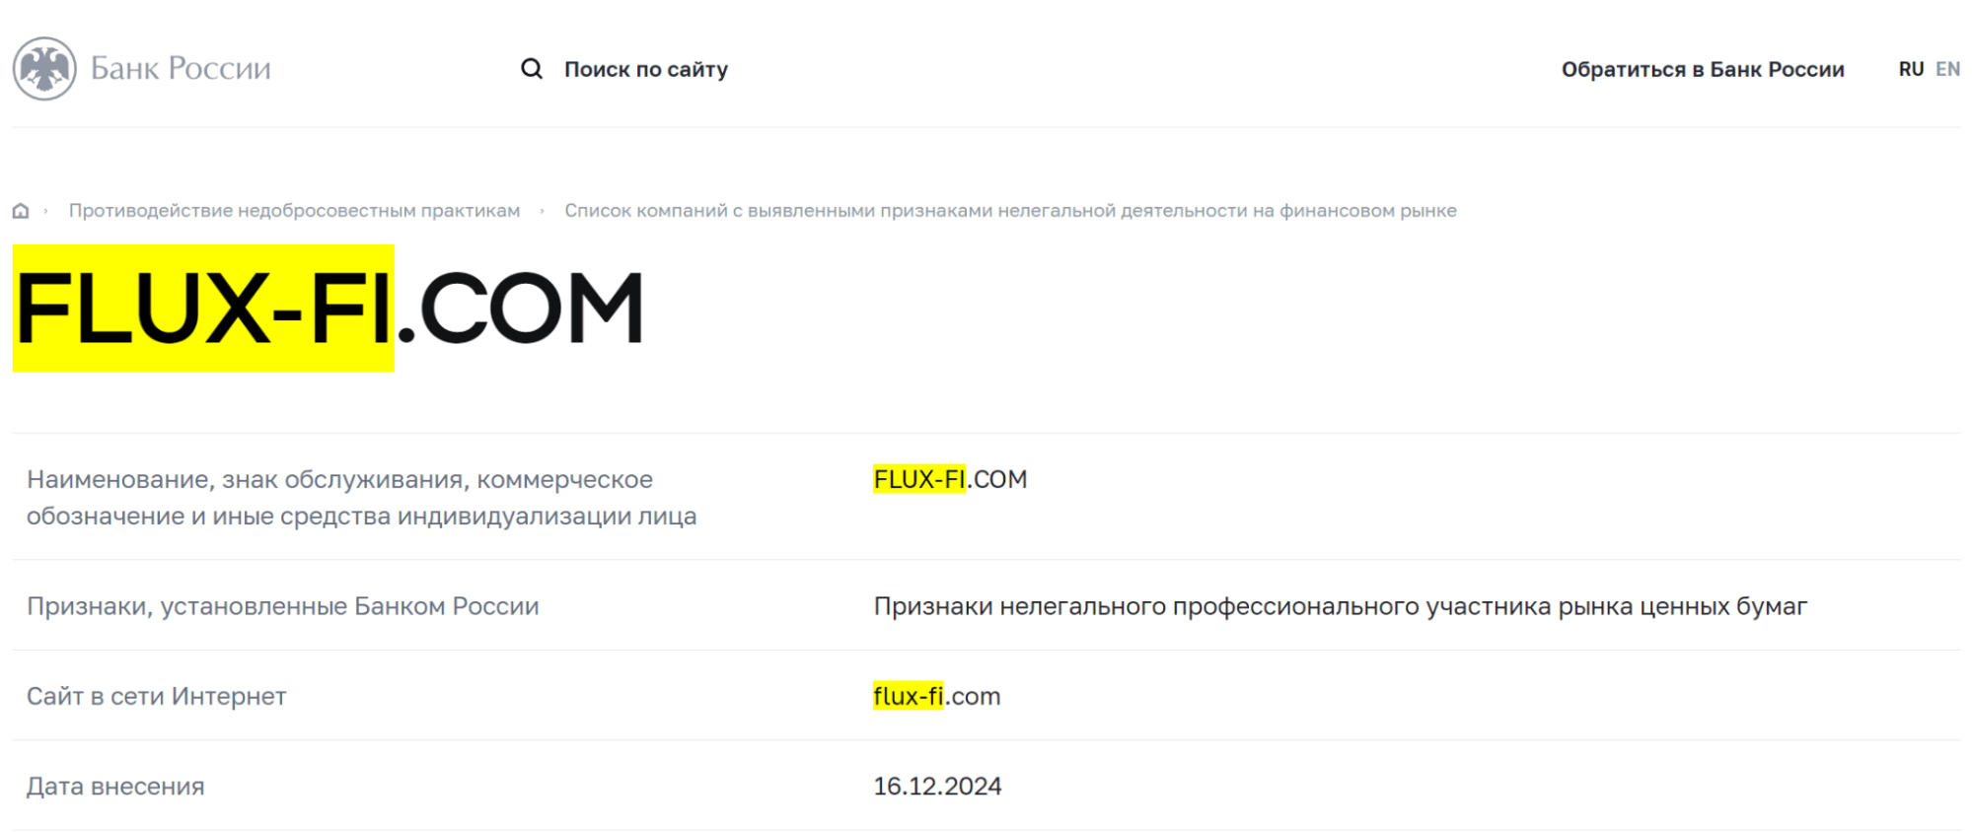The width and height of the screenshot is (1972, 832).
Task: Click the Дата внесения row label
Action: click(115, 787)
